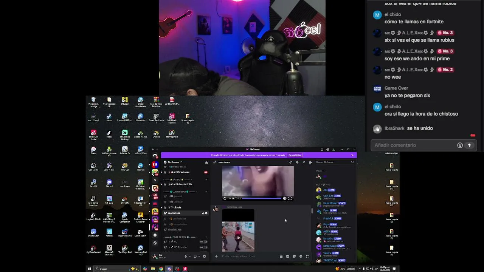This screenshot has height=272, width=484.
Task: Open Epic Games Launcher desktop icon
Action: click(93, 201)
